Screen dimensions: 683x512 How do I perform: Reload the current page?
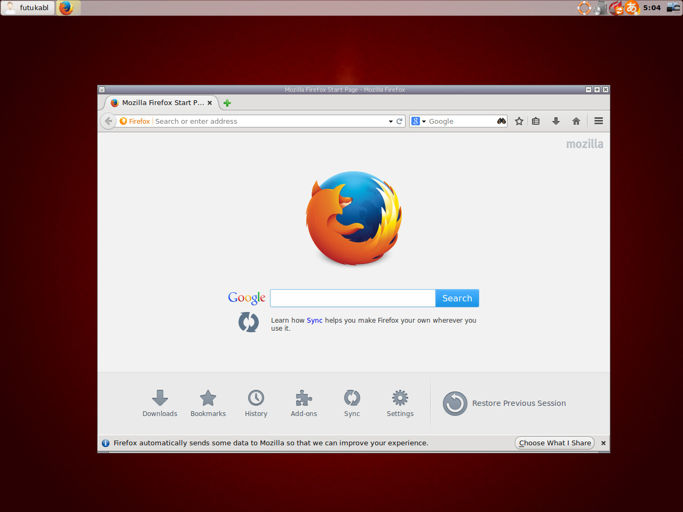[x=399, y=121]
